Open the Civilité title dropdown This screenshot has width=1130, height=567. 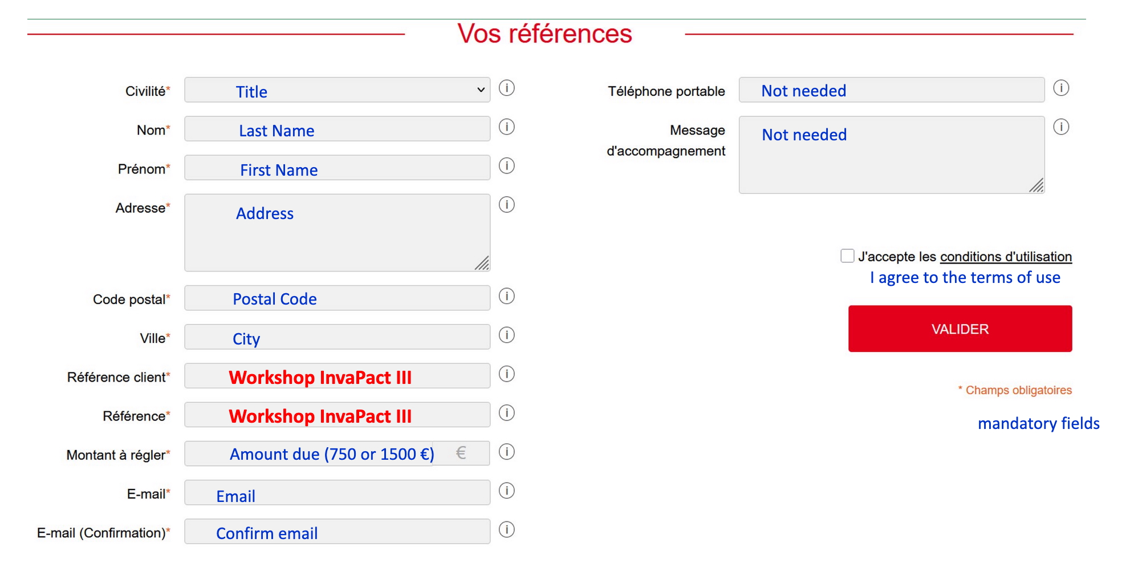click(337, 90)
